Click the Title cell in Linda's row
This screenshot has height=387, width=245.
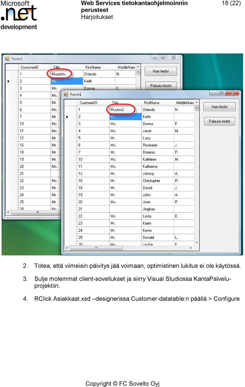(x=126, y=216)
